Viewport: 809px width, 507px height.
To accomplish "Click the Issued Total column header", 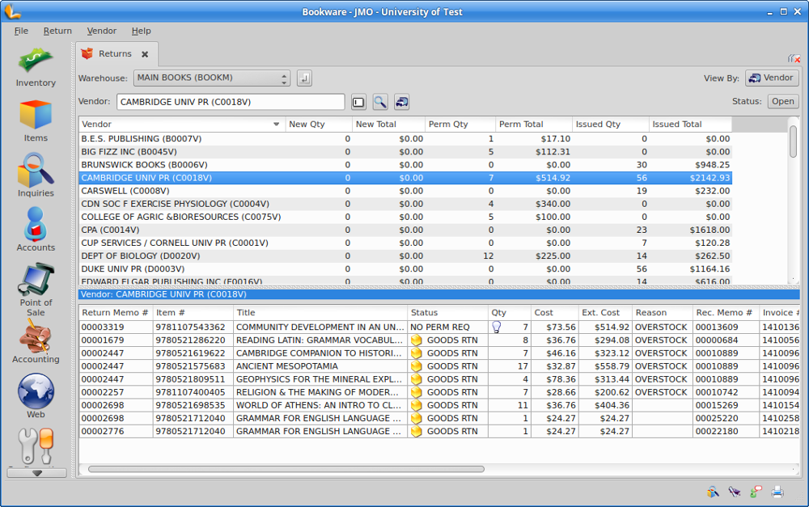I will pyautogui.click(x=690, y=125).
